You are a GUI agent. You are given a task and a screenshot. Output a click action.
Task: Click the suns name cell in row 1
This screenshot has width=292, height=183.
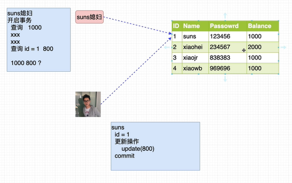pos(195,37)
